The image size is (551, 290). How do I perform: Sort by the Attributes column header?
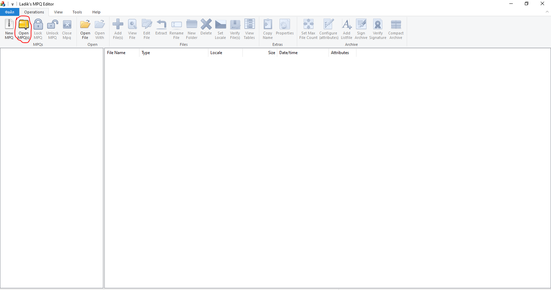click(x=342, y=53)
